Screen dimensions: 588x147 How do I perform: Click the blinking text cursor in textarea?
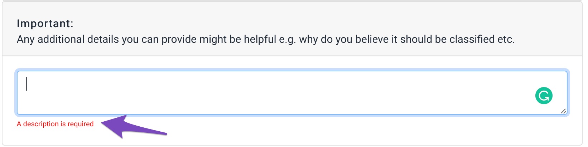click(26, 84)
